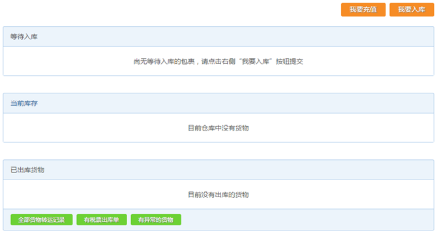Click the words 请点击右侧 in the notice

coord(219,61)
